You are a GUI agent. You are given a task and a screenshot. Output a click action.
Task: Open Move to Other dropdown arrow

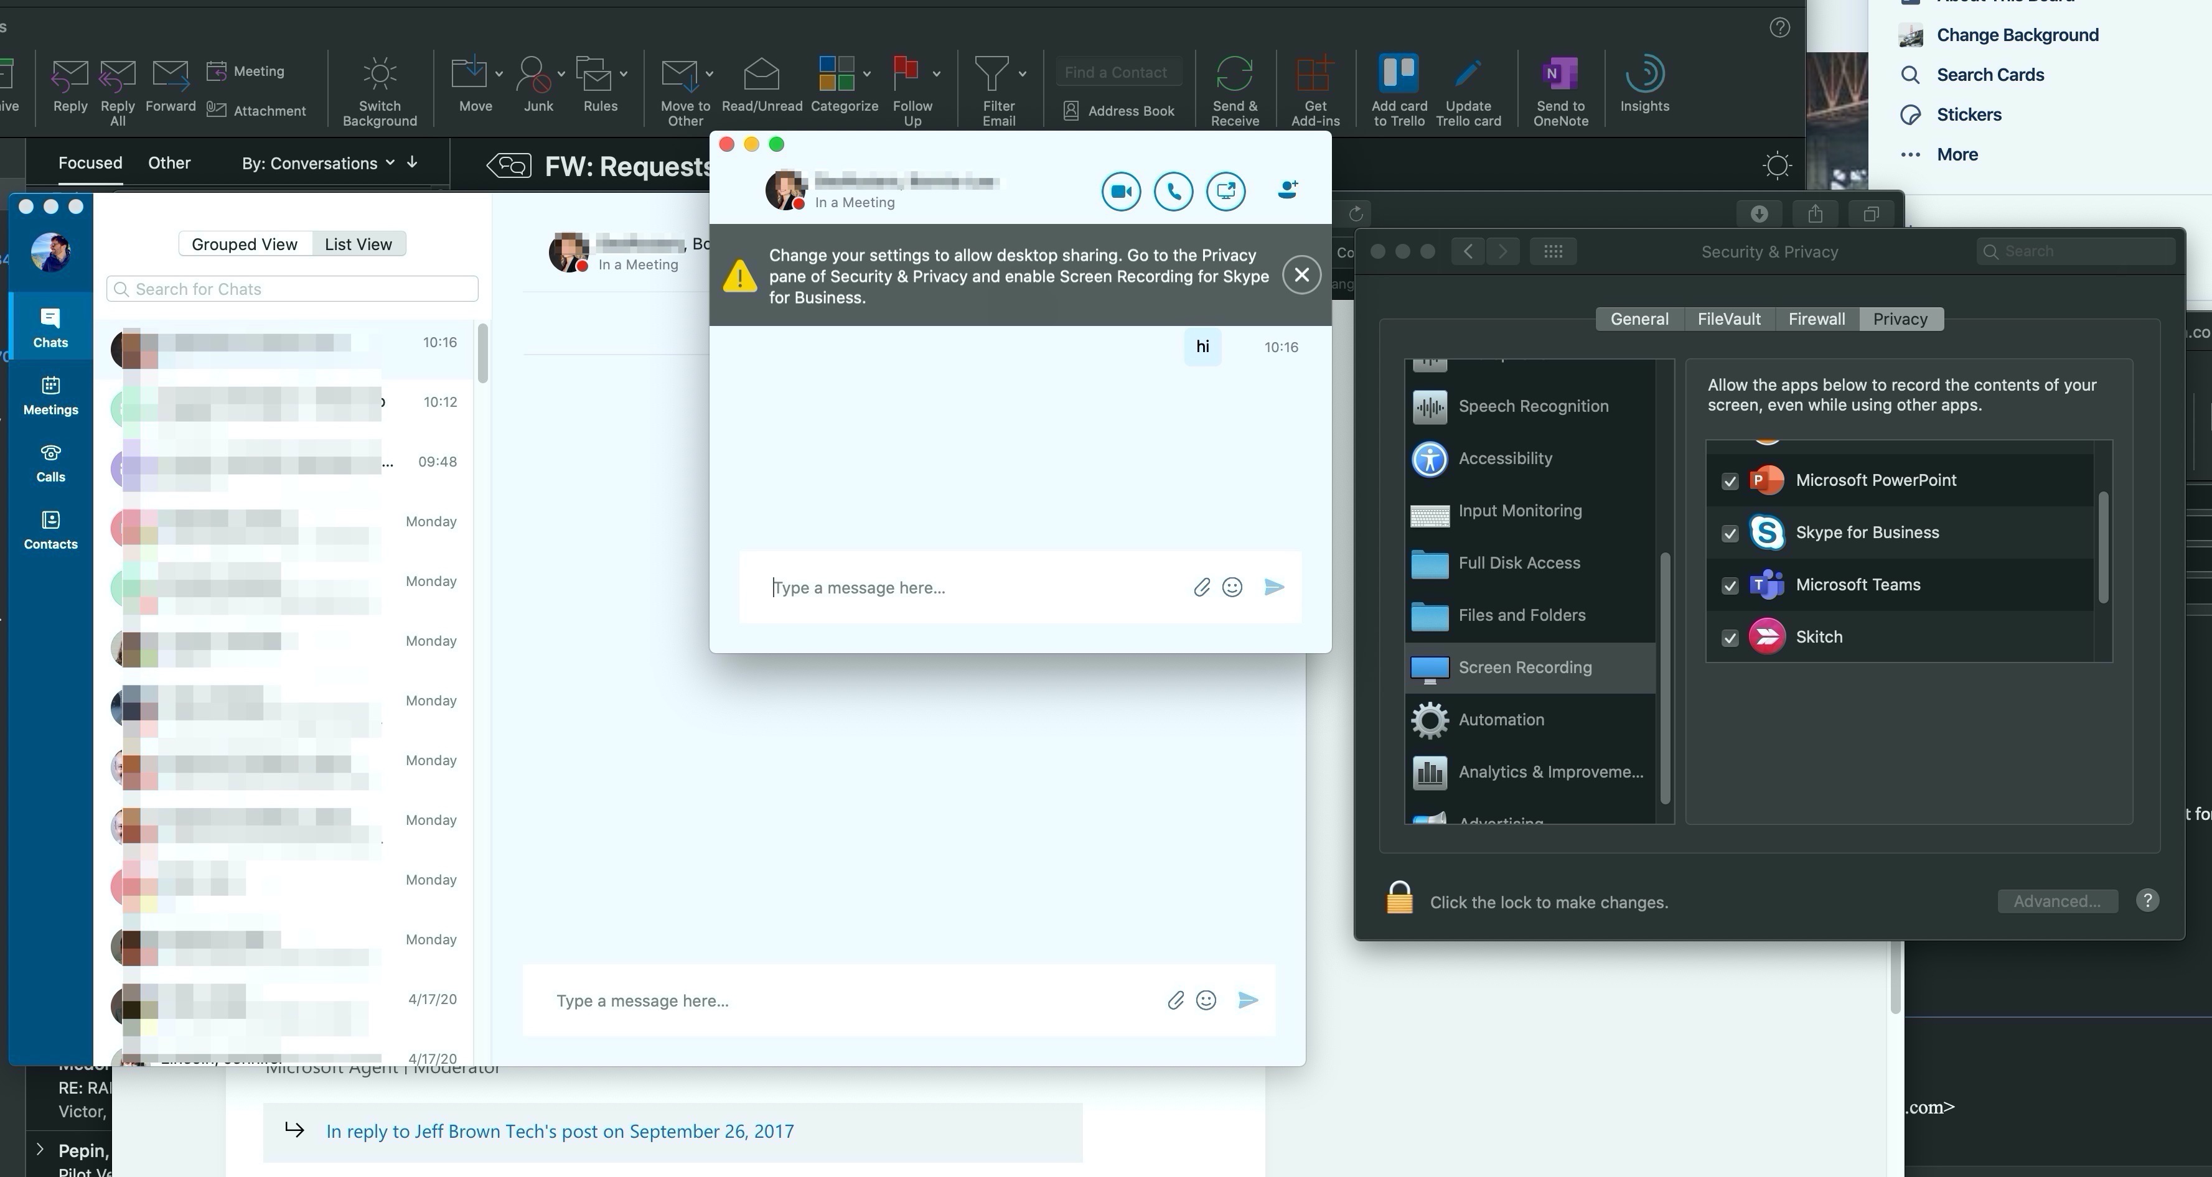pyautogui.click(x=710, y=74)
